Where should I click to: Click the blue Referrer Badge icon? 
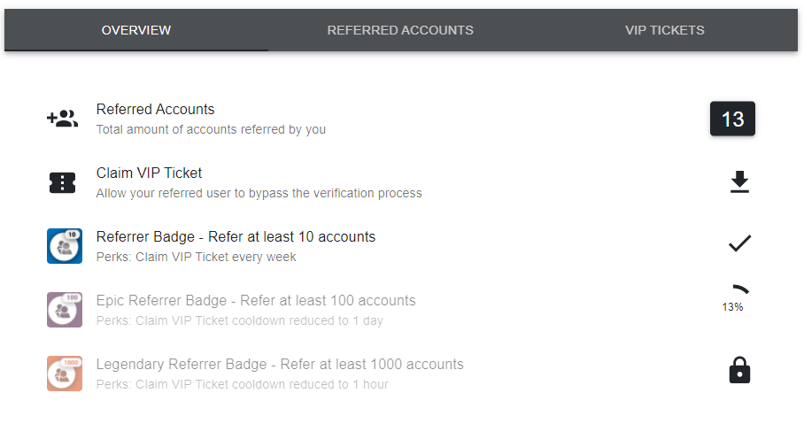[65, 246]
